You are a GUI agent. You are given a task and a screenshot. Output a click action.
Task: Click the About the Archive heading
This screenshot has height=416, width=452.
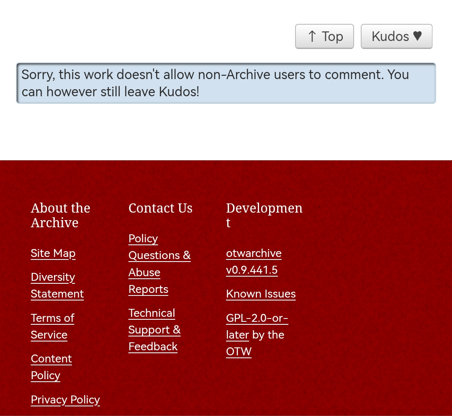pyautogui.click(x=60, y=215)
